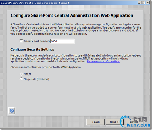Minimize the Configuration Wizard window
This screenshot has height=130, width=152.
point(139,3)
